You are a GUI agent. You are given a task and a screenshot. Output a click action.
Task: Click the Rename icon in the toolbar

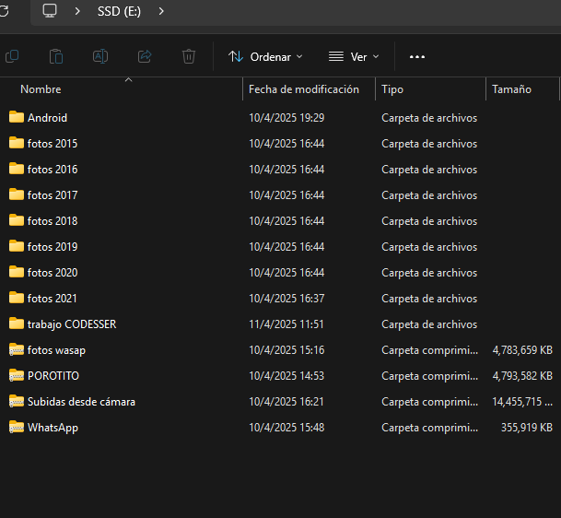point(100,57)
